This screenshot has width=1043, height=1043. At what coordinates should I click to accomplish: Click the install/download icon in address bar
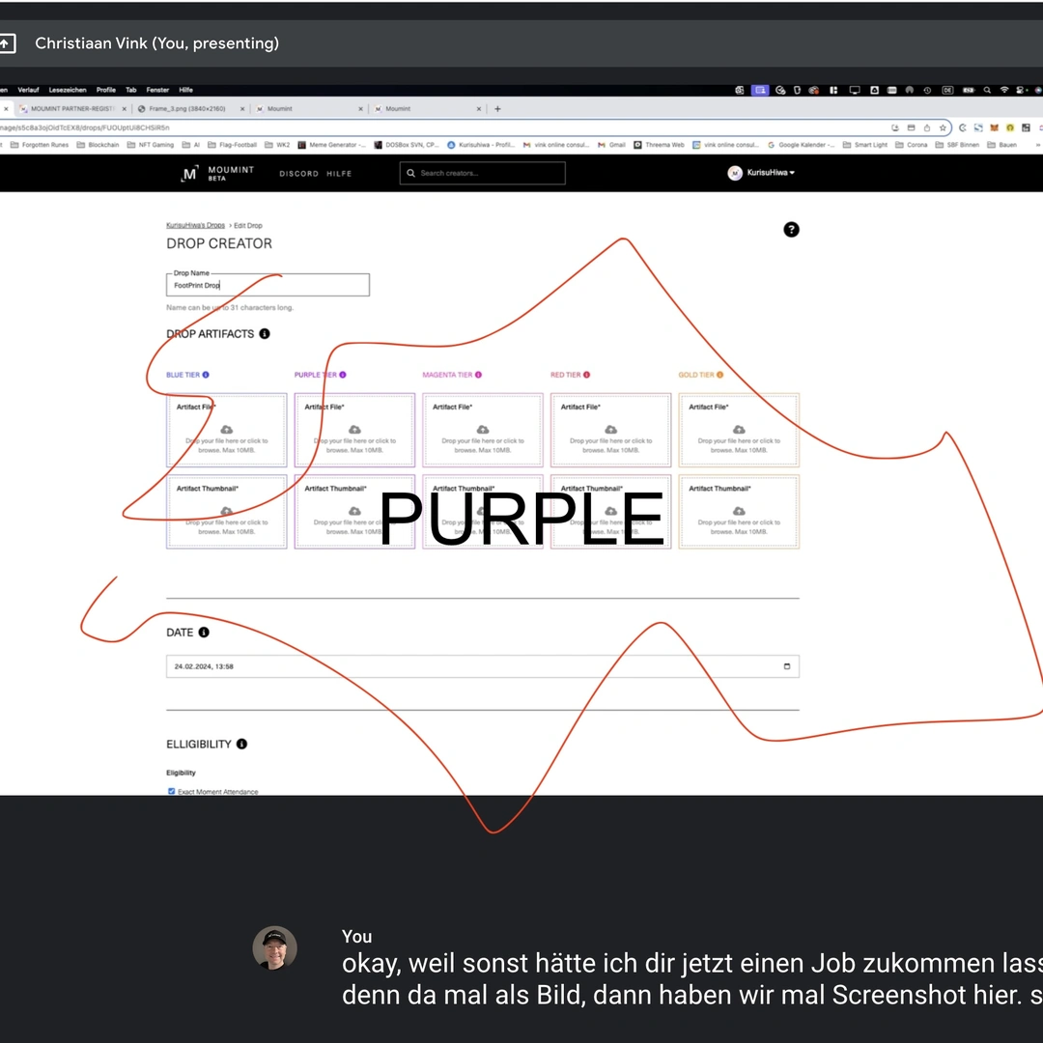click(895, 127)
